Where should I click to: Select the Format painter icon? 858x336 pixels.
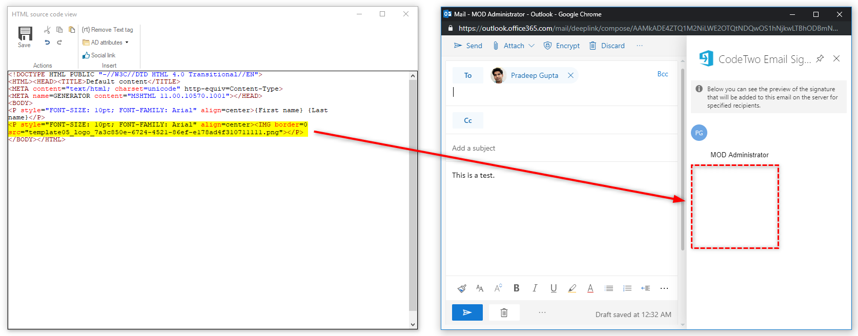pyautogui.click(x=462, y=288)
